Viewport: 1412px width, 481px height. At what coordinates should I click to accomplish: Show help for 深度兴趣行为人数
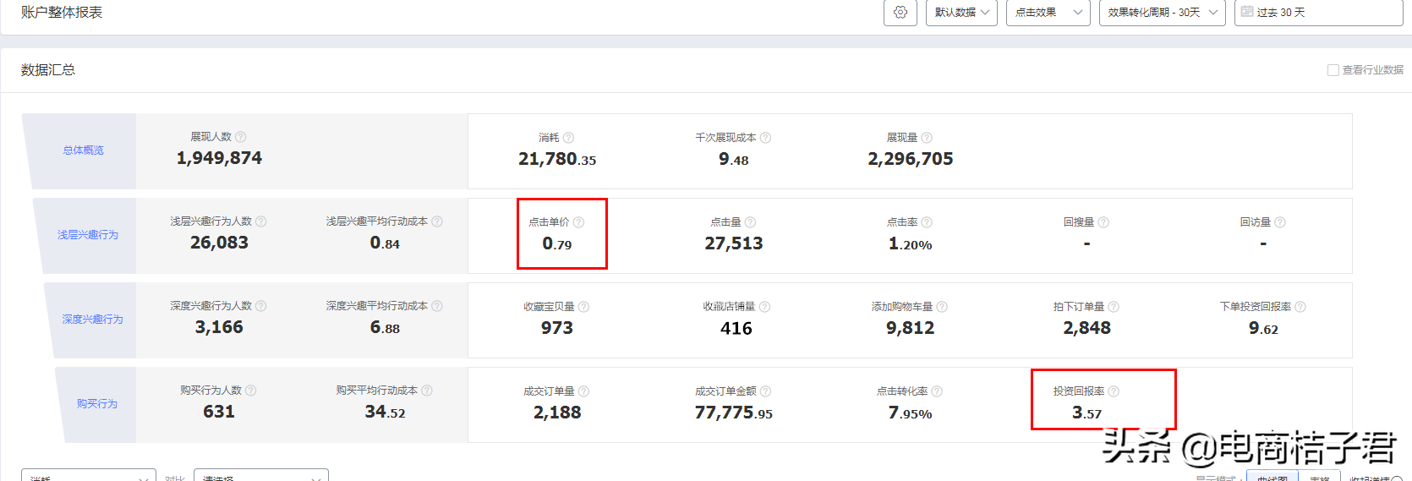coord(261,306)
